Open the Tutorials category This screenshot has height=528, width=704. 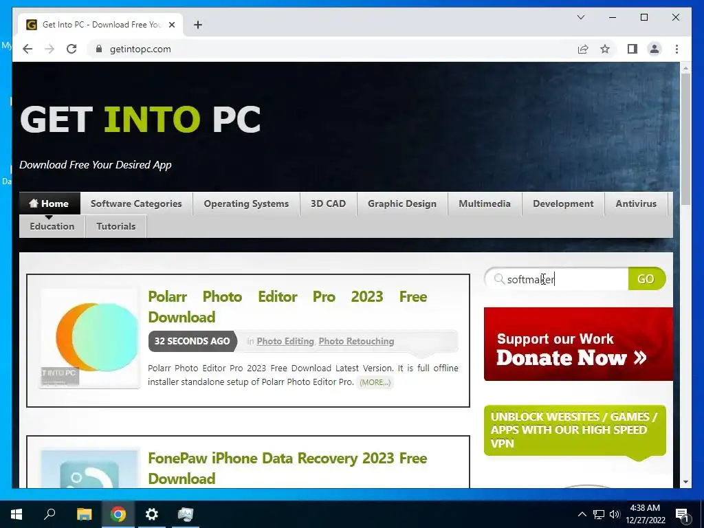pyautogui.click(x=115, y=226)
